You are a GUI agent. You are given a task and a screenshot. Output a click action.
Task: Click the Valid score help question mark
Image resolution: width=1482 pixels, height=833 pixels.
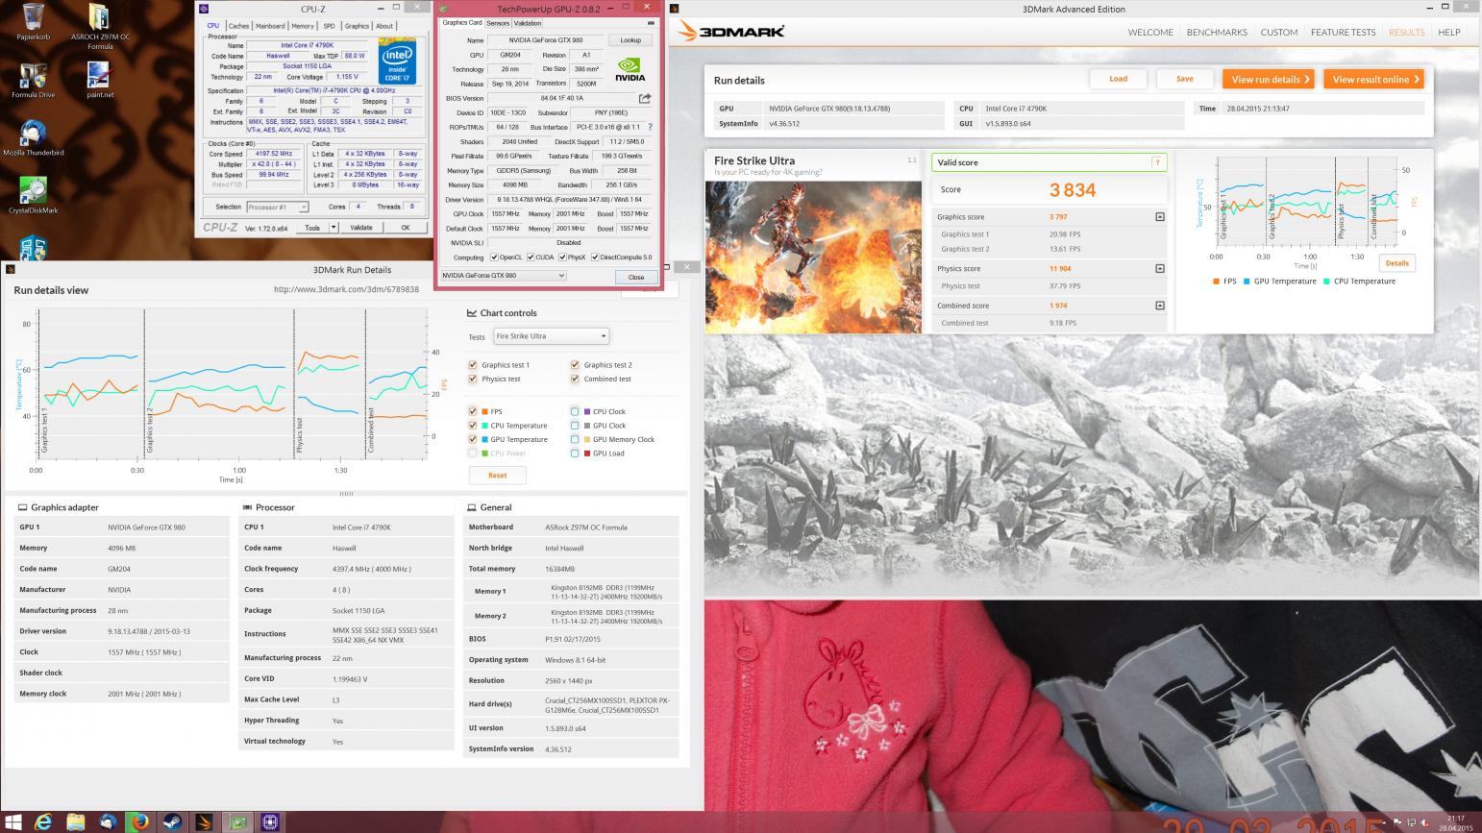click(x=1157, y=162)
